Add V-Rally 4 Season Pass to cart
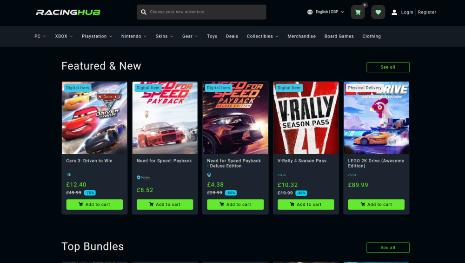This screenshot has height=263, width=465. click(306, 205)
